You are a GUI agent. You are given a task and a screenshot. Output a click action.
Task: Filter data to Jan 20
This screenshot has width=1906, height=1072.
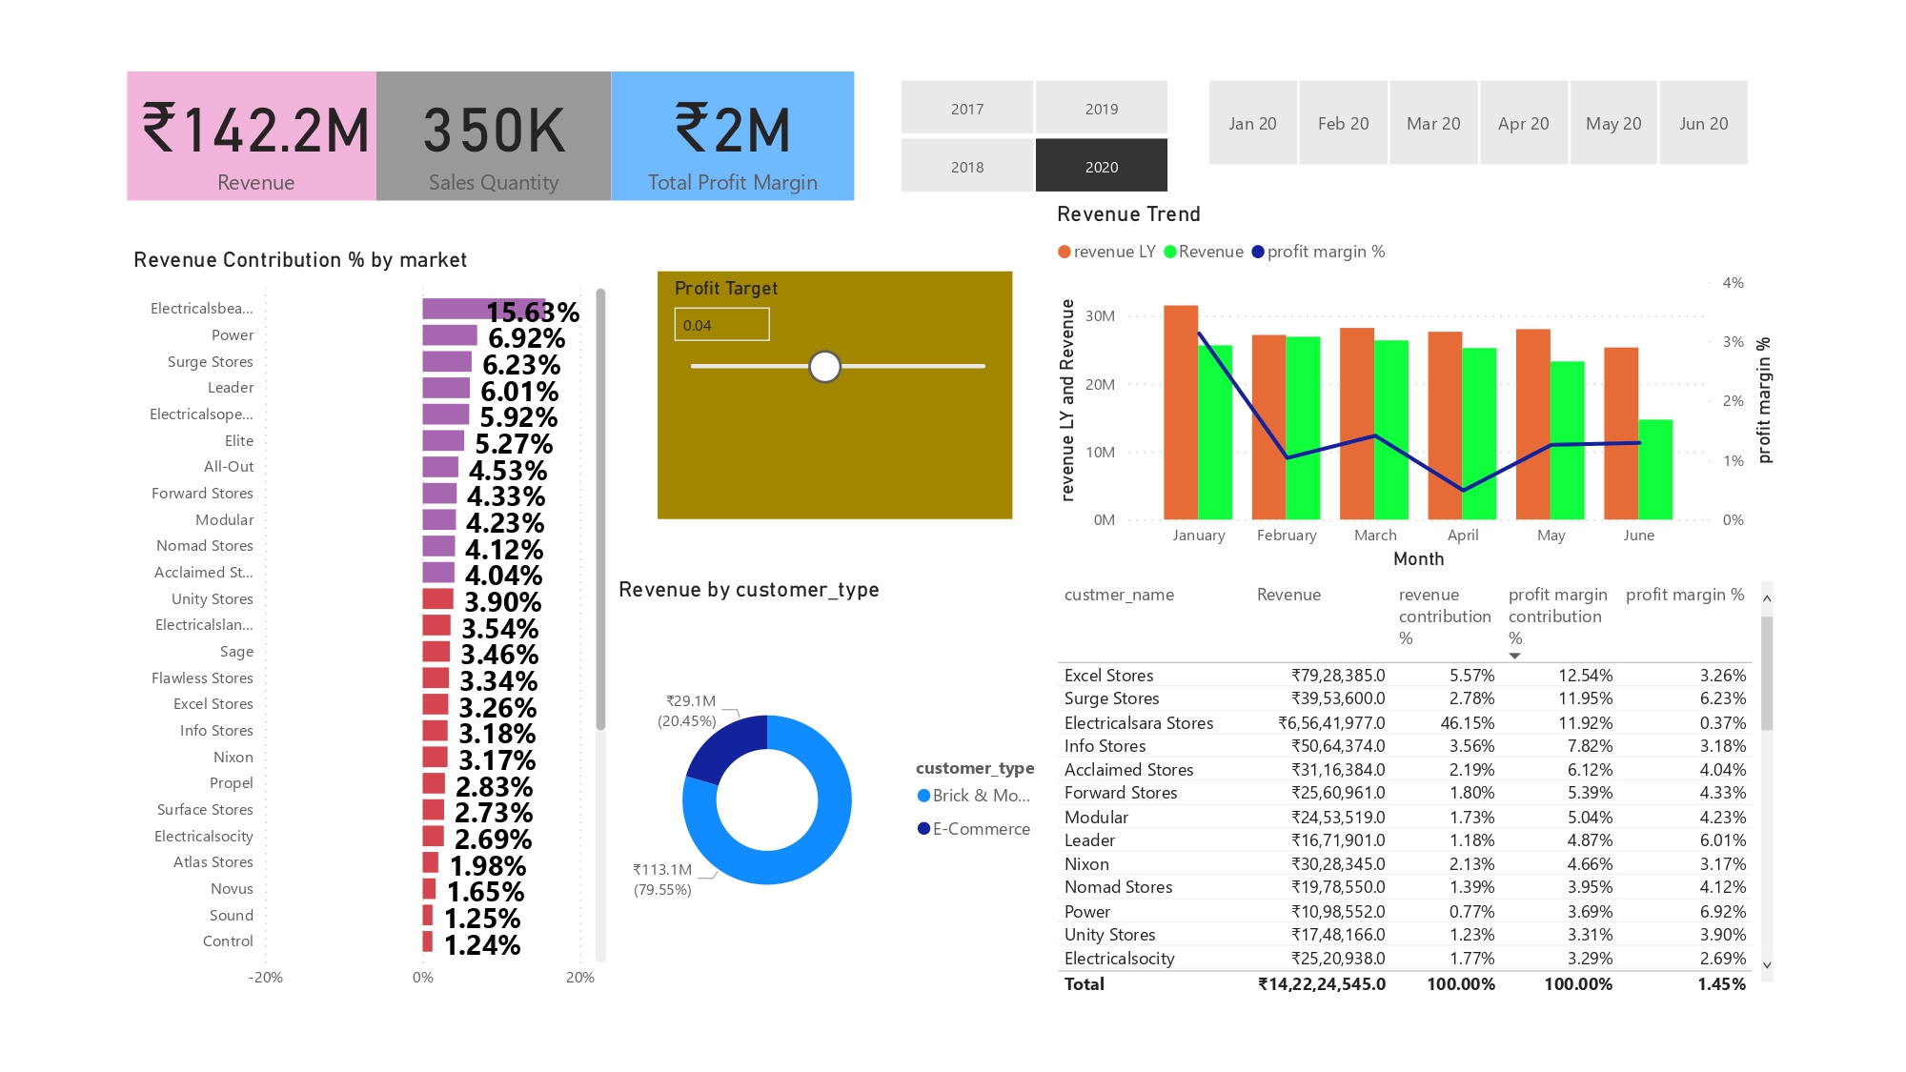click(x=1252, y=123)
